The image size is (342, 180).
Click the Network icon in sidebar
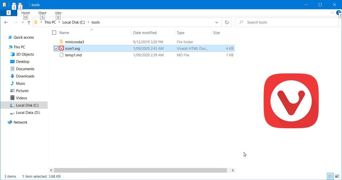(10, 122)
